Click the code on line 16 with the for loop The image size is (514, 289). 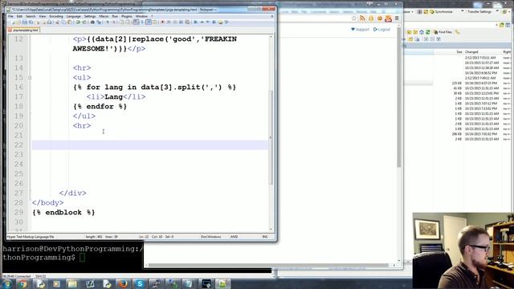(x=155, y=88)
